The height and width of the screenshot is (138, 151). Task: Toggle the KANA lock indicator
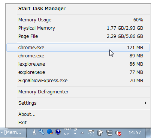[67, 134]
